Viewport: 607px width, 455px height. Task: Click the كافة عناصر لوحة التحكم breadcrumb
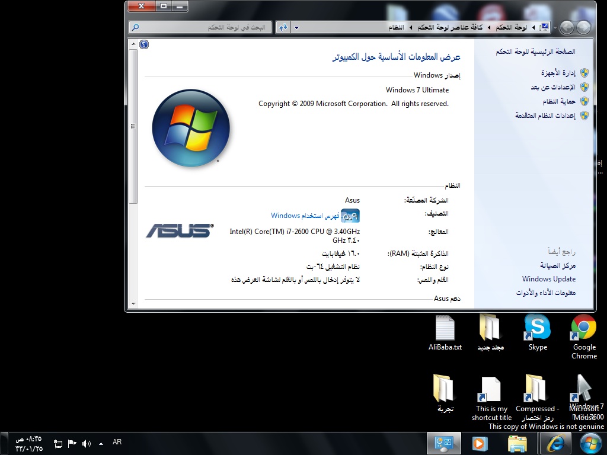(x=450, y=27)
